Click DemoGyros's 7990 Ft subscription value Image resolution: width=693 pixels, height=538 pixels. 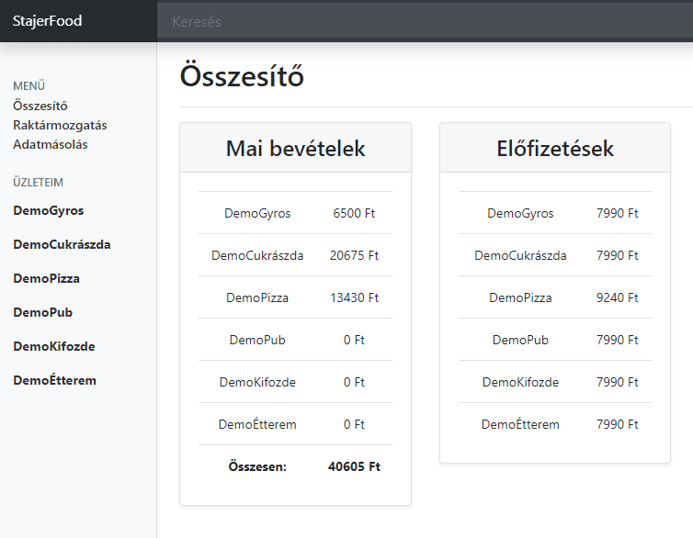(x=617, y=213)
